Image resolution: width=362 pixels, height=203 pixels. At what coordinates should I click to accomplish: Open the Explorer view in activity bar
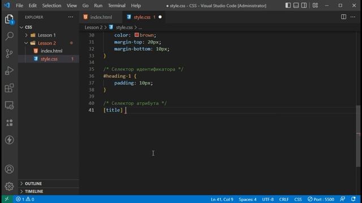coord(9,19)
